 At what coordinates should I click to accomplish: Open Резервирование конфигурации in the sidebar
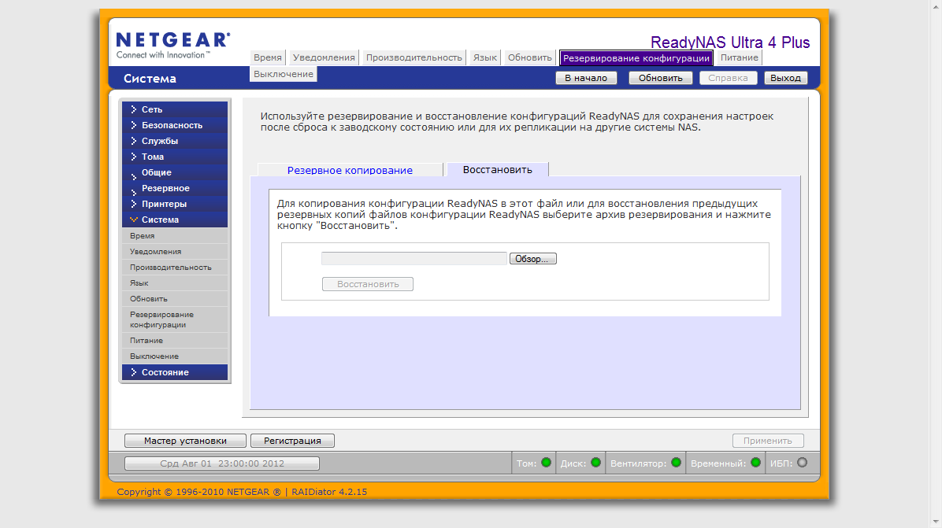tap(175, 319)
